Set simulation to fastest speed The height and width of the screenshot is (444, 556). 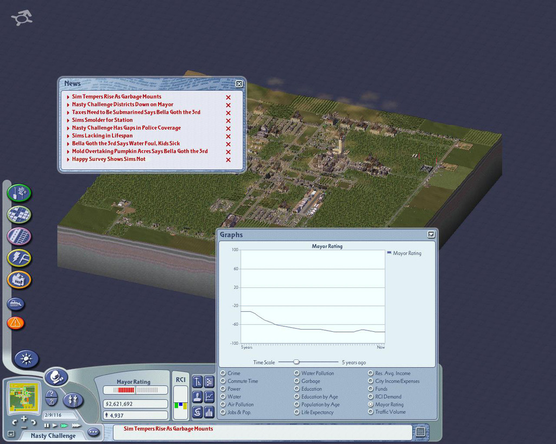click(76, 425)
